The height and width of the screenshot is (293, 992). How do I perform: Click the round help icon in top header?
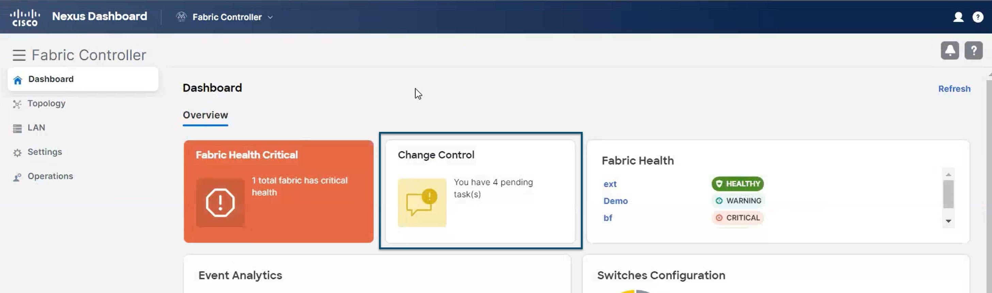(x=978, y=17)
